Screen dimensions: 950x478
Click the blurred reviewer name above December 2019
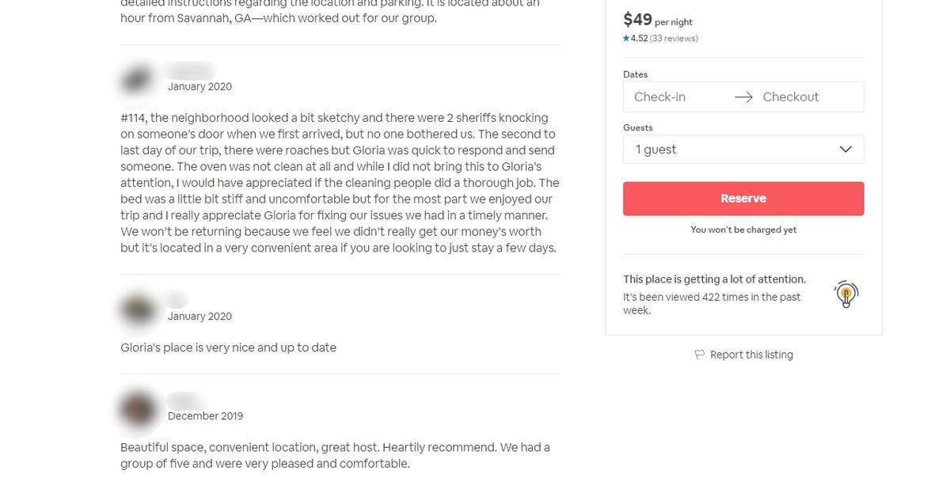[x=183, y=400]
